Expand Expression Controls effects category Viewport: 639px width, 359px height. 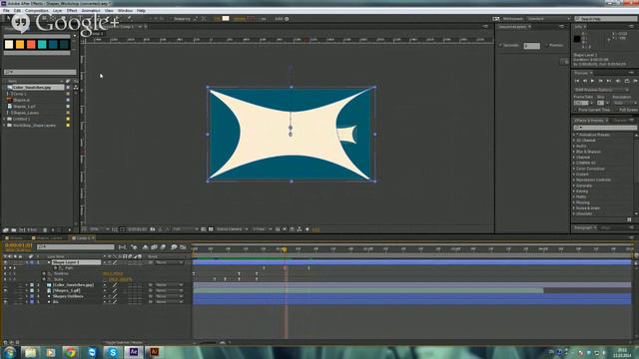[x=574, y=179]
